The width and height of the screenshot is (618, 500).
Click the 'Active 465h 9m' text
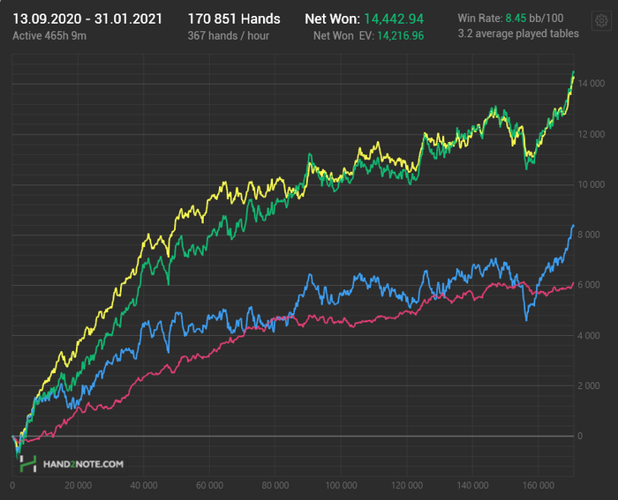[49, 36]
